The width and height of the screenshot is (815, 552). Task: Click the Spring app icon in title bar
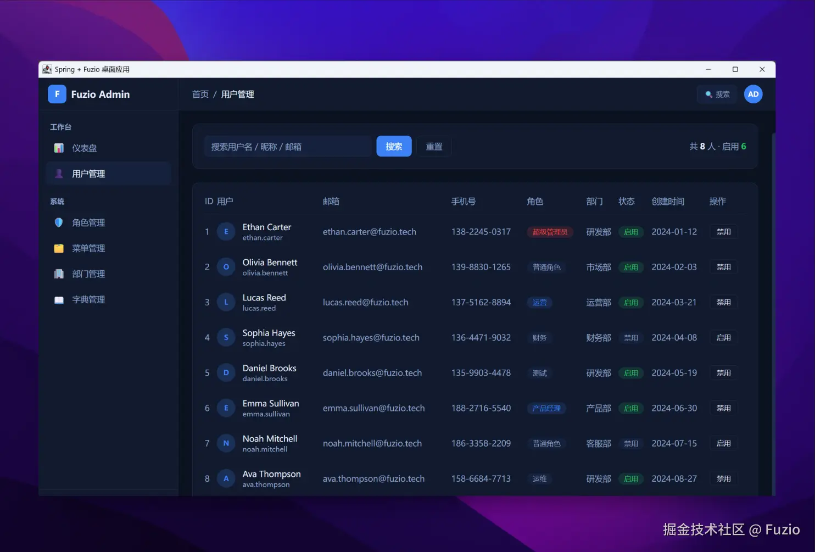(47, 69)
